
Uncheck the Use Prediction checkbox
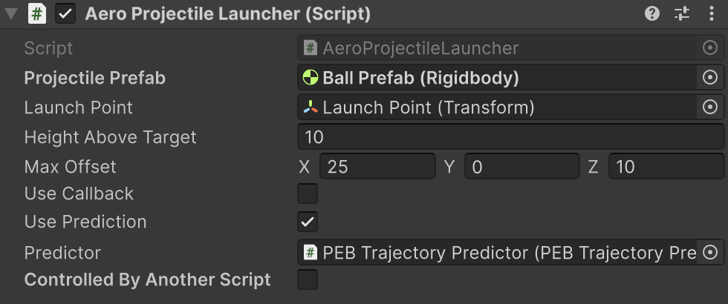pyautogui.click(x=308, y=222)
